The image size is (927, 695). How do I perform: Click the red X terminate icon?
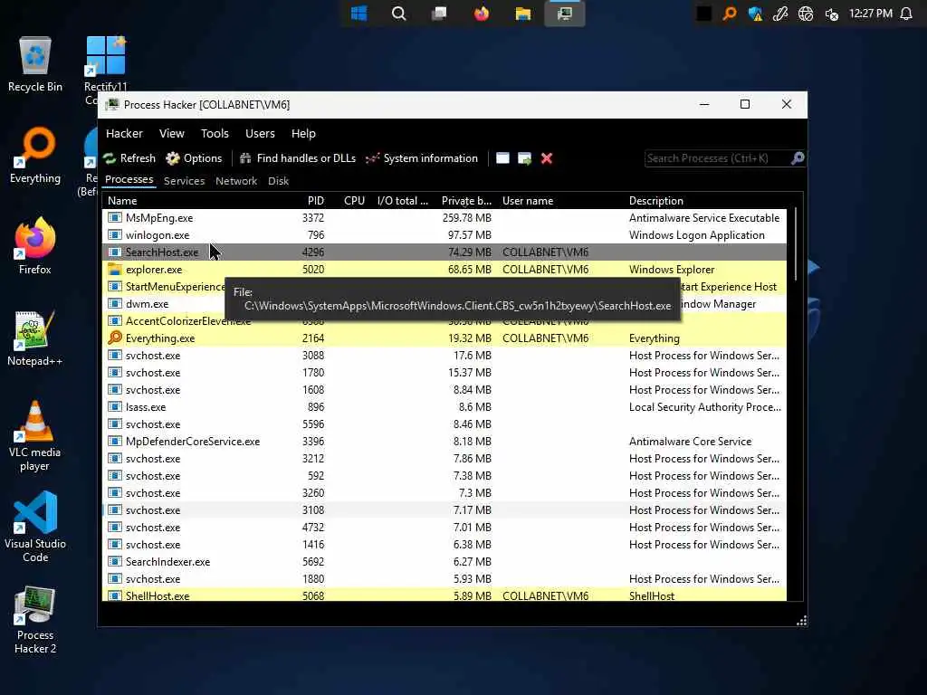point(547,158)
